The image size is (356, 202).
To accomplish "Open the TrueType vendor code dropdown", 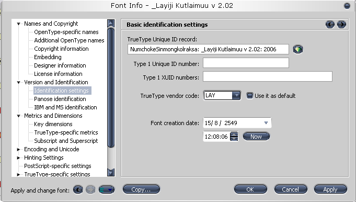I will tap(236, 95).
